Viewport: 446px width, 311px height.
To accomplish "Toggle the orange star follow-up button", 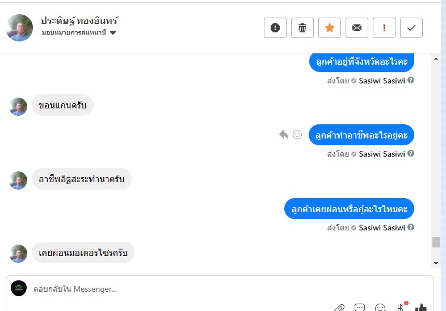I will [330, 28].
